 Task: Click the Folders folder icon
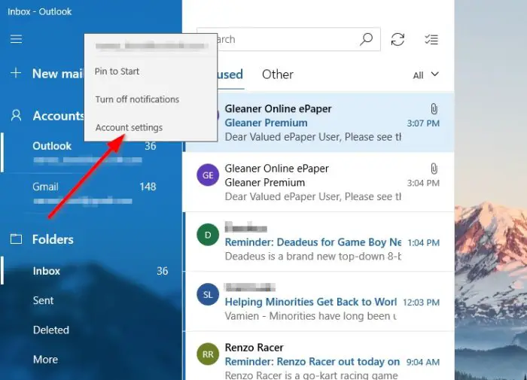click(16, 239)
